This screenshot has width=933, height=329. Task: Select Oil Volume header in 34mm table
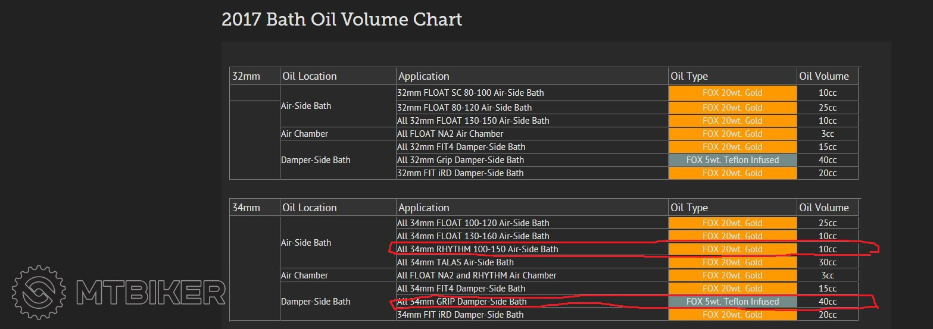[823, 208]
